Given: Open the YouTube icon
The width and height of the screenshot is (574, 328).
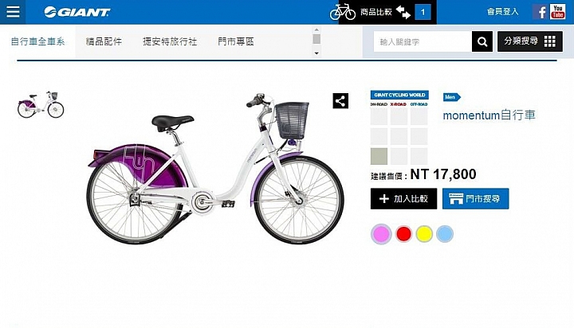Looking at the screenshot, I should (x=557, y=12).
